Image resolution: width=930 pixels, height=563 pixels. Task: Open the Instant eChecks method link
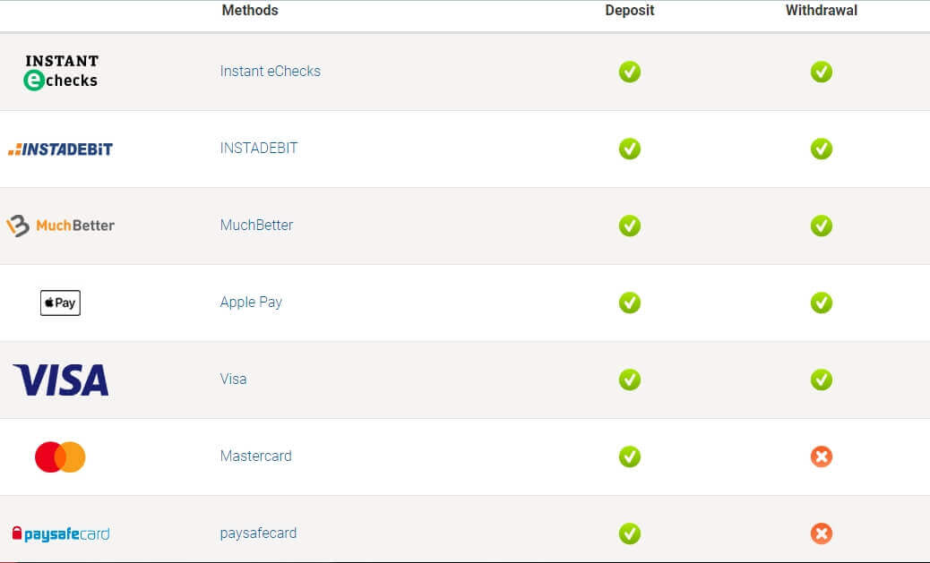[x=270, y=72]
